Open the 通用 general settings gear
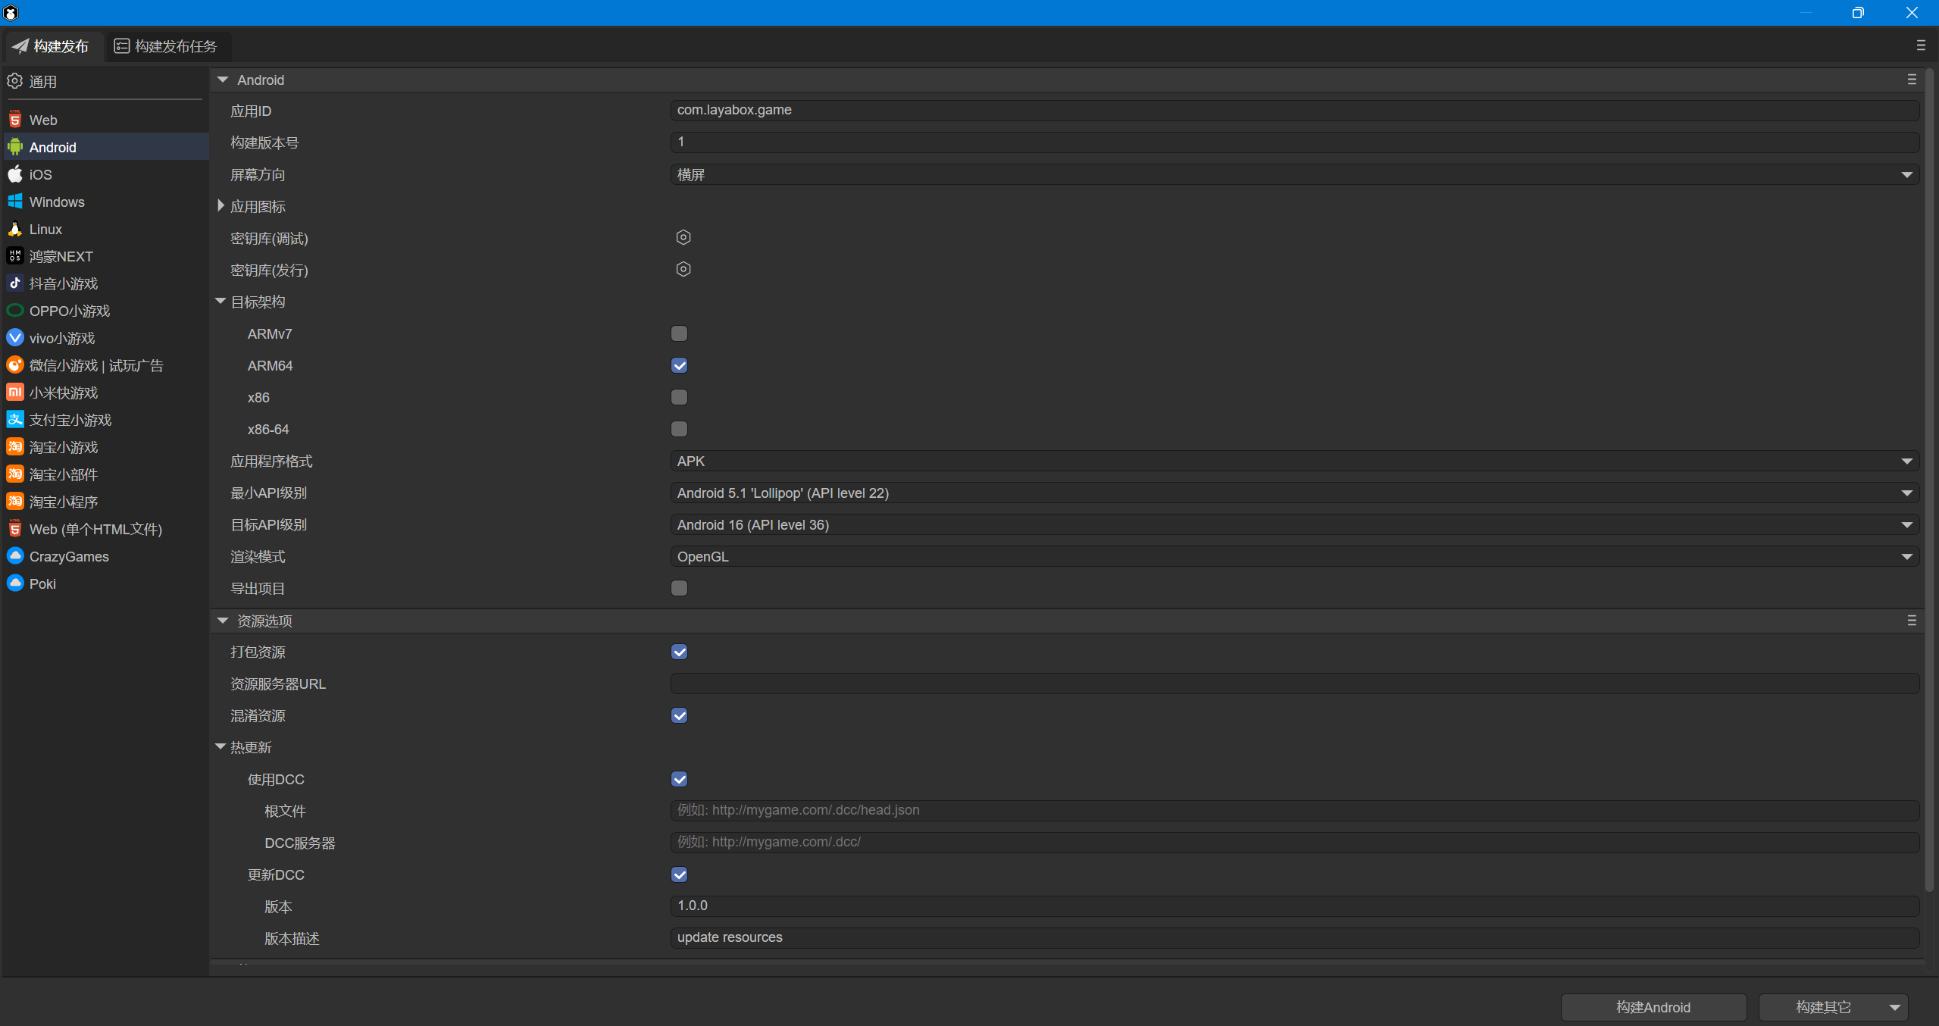The image size is (1939, 1026). [15, 81]
